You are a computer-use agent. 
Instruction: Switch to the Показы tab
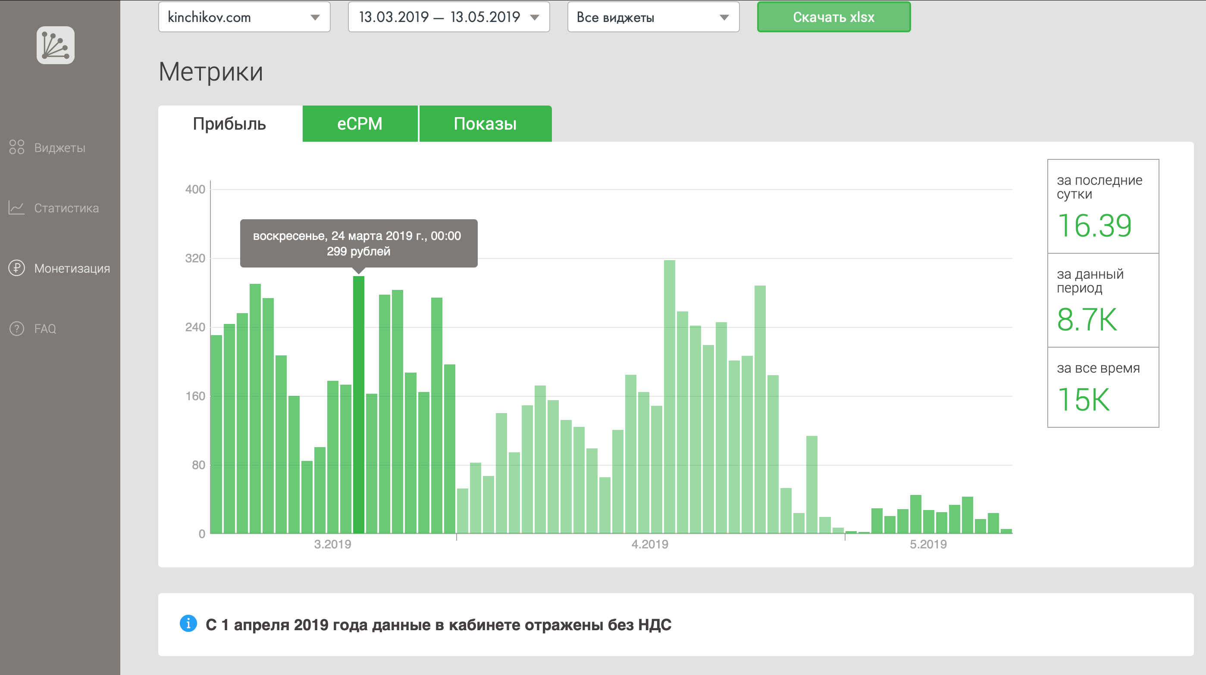click(x=485, y=124)
